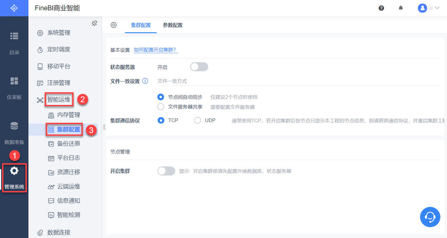Toggle the 状态服务器 开启 switch
Screen dimensions: 447x238
(x=199, y=67)
